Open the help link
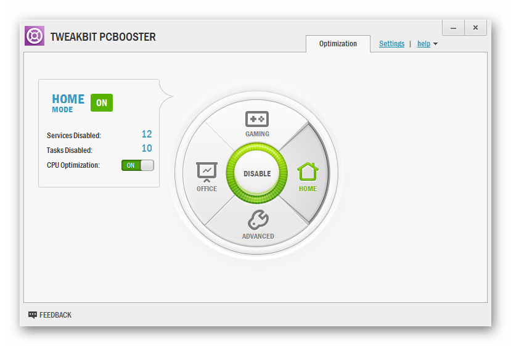This screenshot has height=346, width=511. (x=423, y=44)
